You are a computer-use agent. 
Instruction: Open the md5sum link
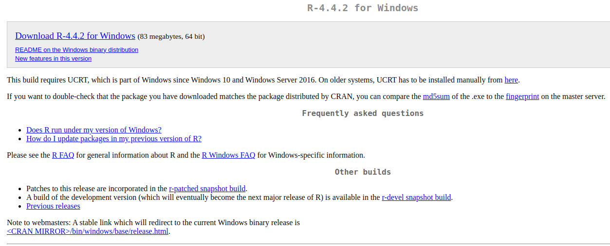pyautogui.click(x=436, y=97)
